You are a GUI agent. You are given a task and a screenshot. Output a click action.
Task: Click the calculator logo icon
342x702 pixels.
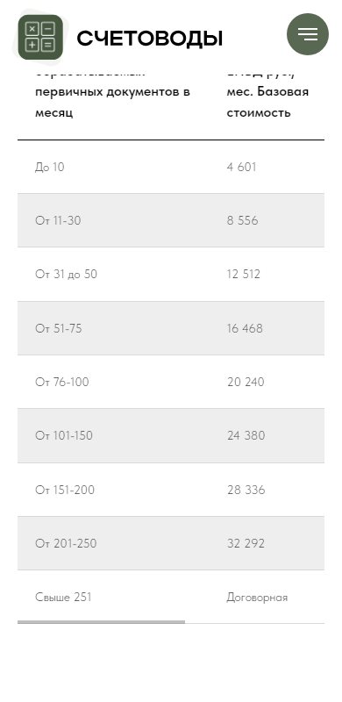click(40, 37)
